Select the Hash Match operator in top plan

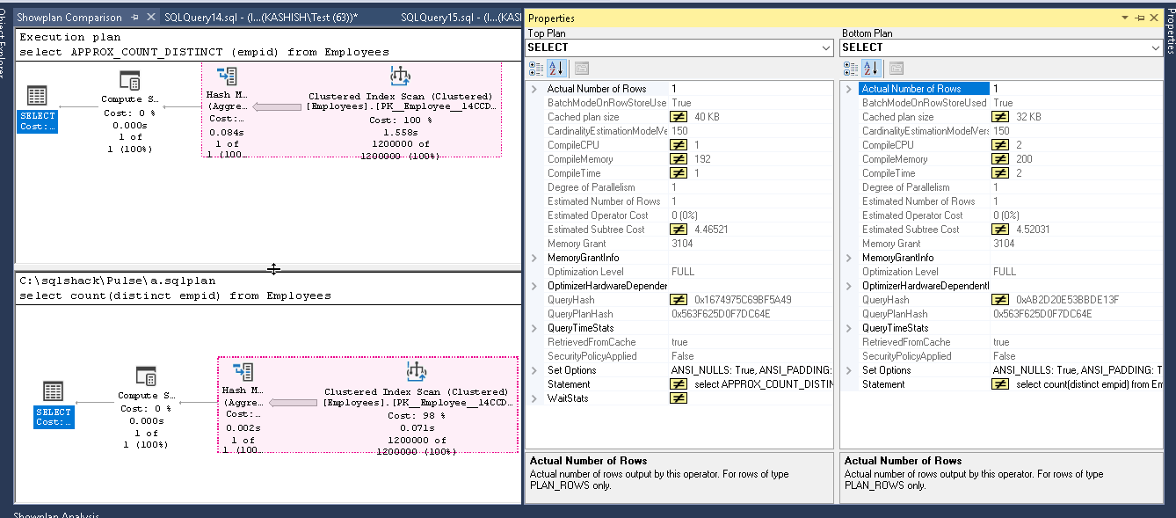tap(227, 77)
